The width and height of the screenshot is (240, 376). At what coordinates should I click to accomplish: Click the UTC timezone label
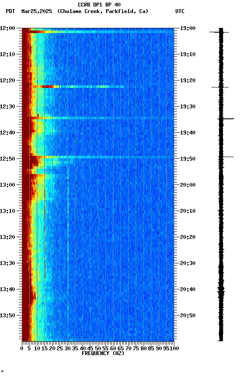(x=180, y=11)
